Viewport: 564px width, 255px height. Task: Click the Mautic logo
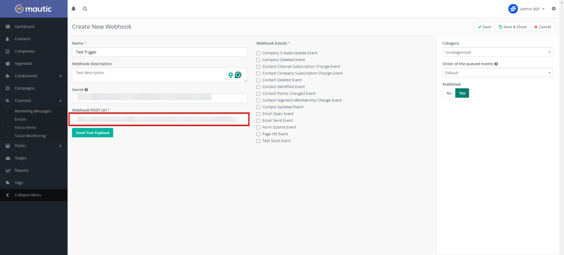[x=34, y=9]
